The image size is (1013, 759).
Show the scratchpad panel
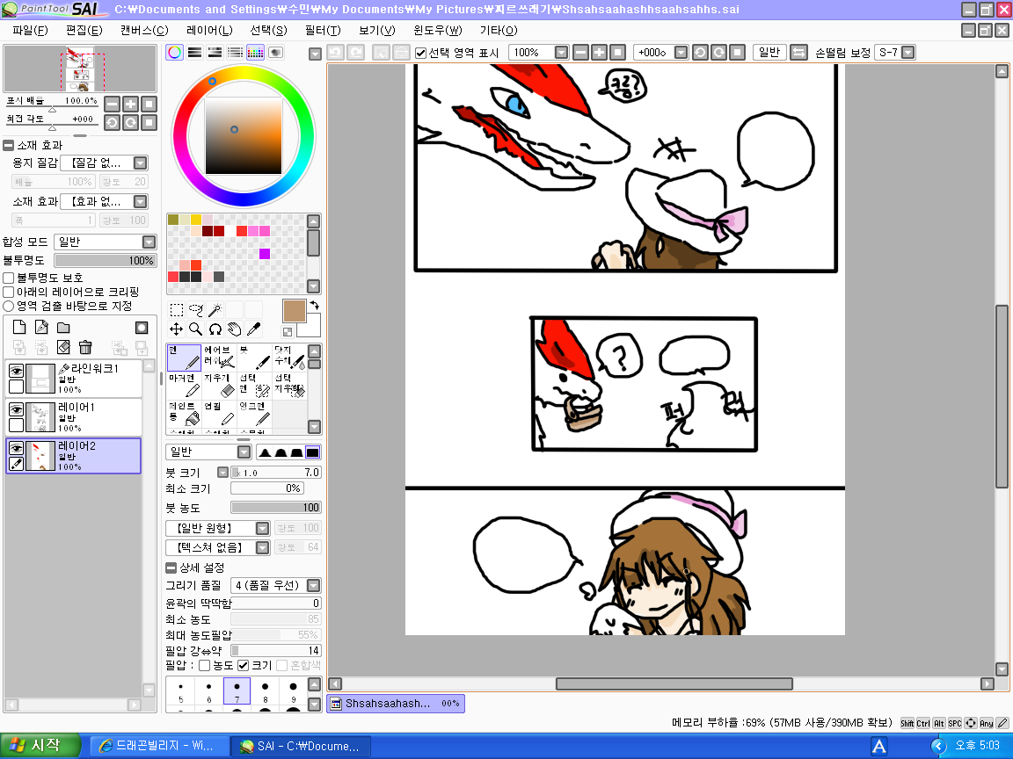tap(276, 53)
